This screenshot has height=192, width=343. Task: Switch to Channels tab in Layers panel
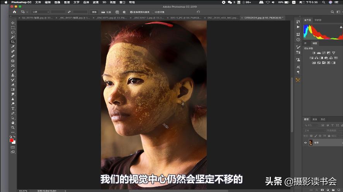(x=314, y=119)
